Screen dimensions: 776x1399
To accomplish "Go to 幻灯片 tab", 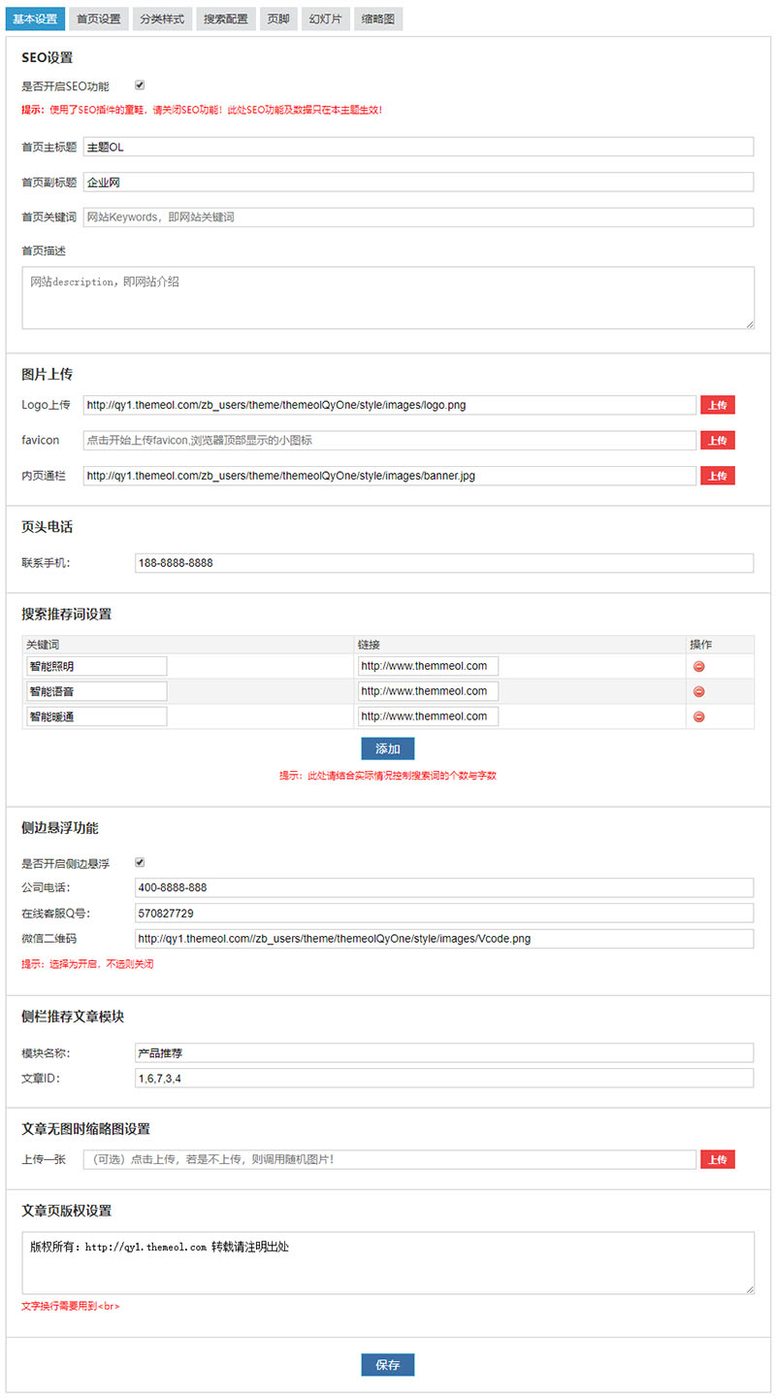I will click(325, 18).
